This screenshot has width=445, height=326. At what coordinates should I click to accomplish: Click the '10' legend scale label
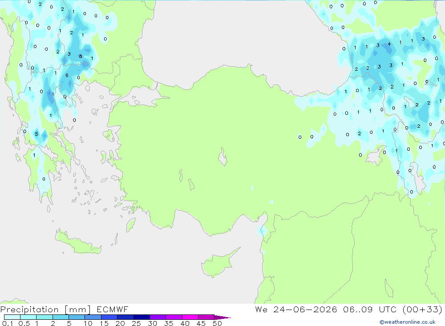coord(88,323)
